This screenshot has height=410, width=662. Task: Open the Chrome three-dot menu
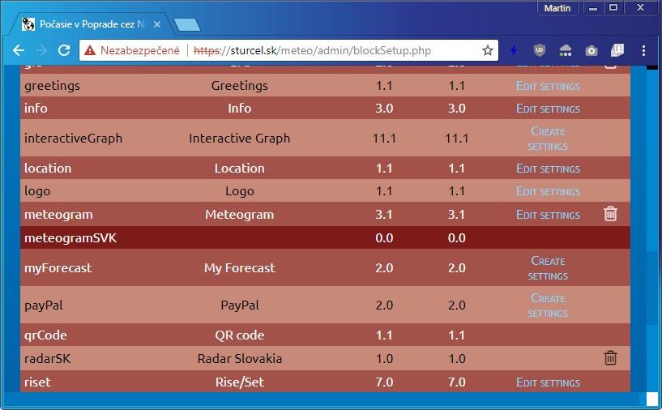pos(643,51)
